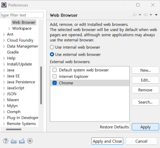Open the forward history dropdown arrow

point(151,15)
